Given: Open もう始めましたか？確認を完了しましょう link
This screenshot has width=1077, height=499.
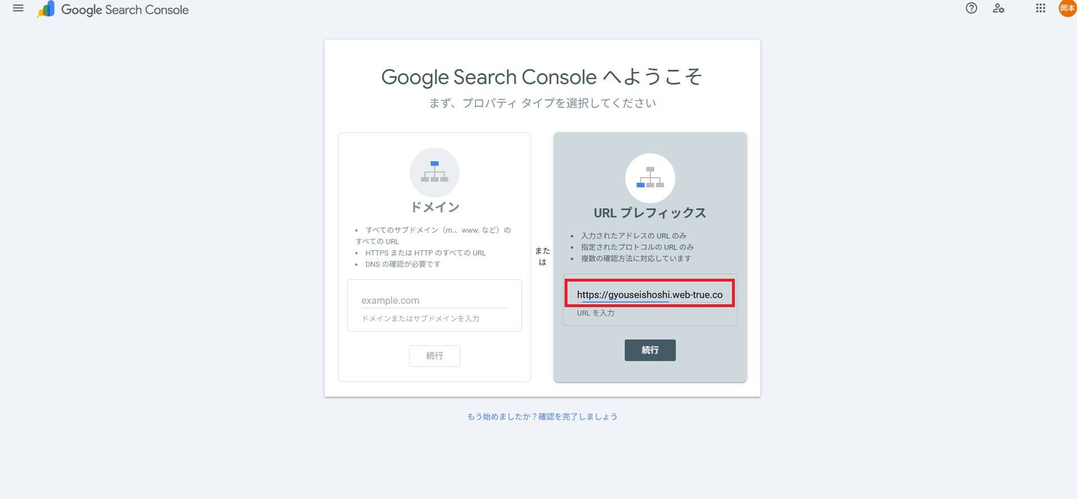Looking at the screenshot, I should 542,417.
